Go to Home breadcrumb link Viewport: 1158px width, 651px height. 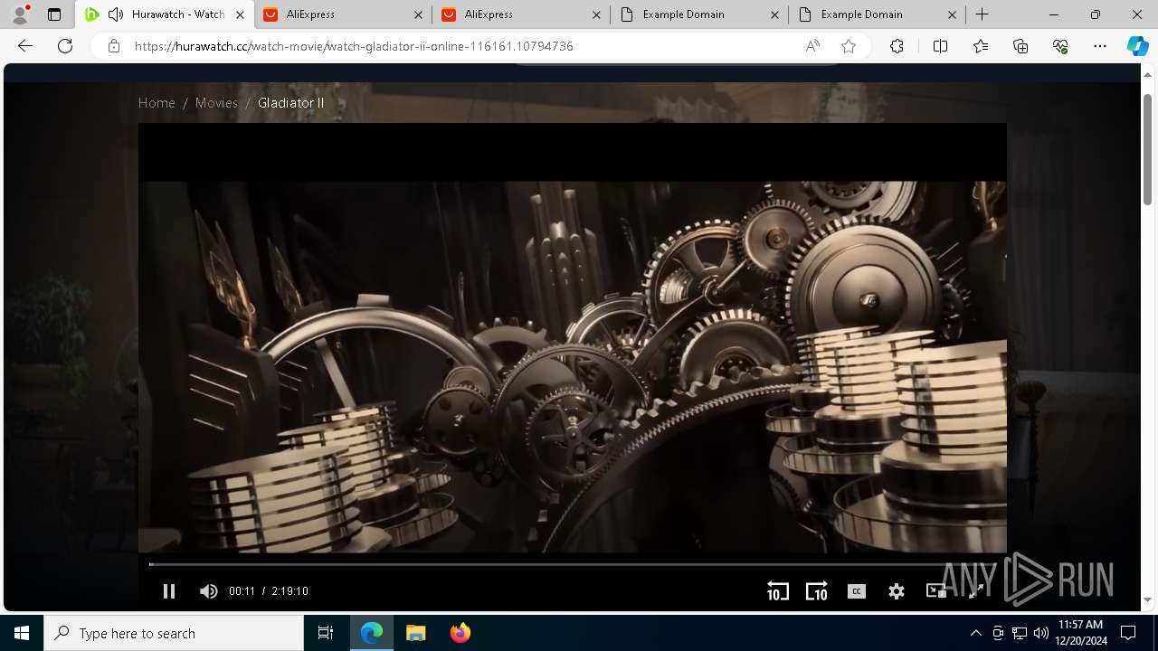[157, 103]
